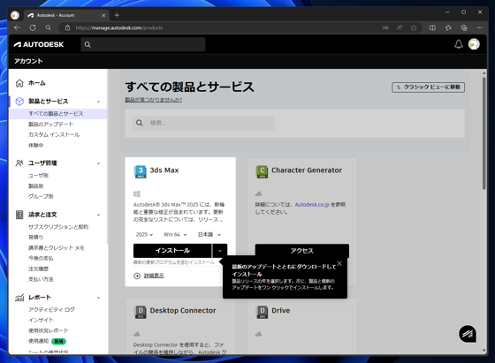Open browser favorites list icon

pos(448,27)
